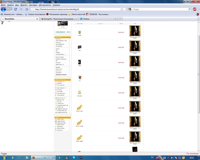Click the vertical page scrollbar thumb
The image size is (200, 160).
click(199, 74)
